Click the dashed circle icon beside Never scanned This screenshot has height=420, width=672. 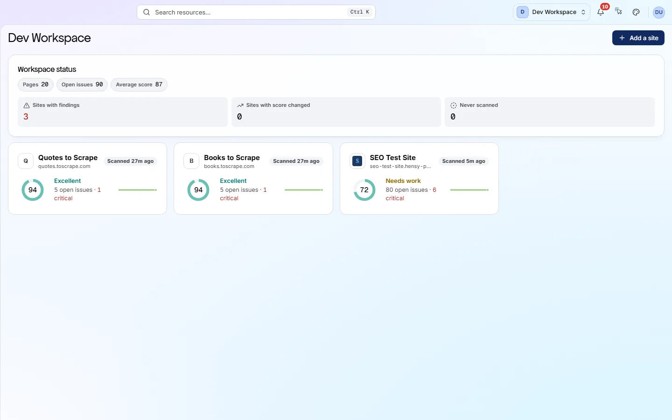tap(454, 105)
